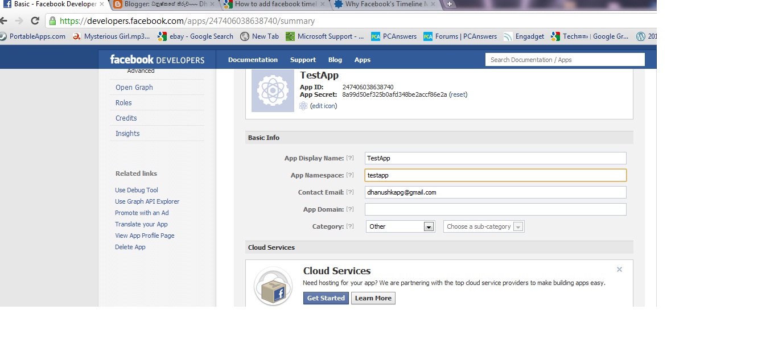Click Delete App link
Viewport: 774px width, 355px height.
click(x=130, y=247)
